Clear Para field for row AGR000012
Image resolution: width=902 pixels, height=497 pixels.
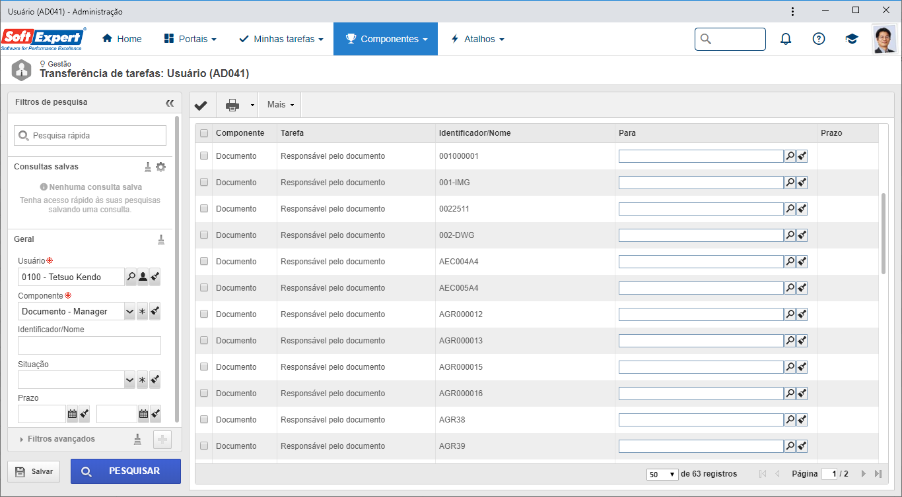(802, 314)
